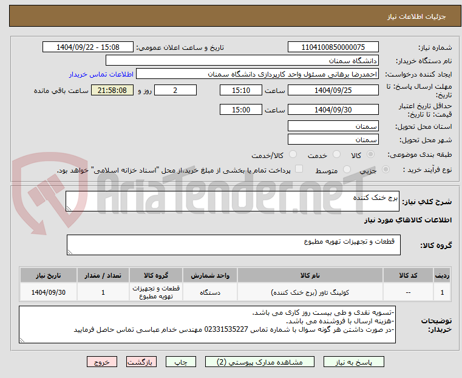Click the توضیحات خریدار text area

207,325
